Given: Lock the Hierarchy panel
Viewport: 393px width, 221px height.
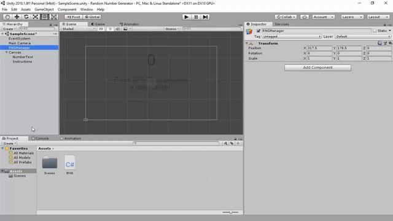Looking at the screenshot, I should [x=50, y=25].
